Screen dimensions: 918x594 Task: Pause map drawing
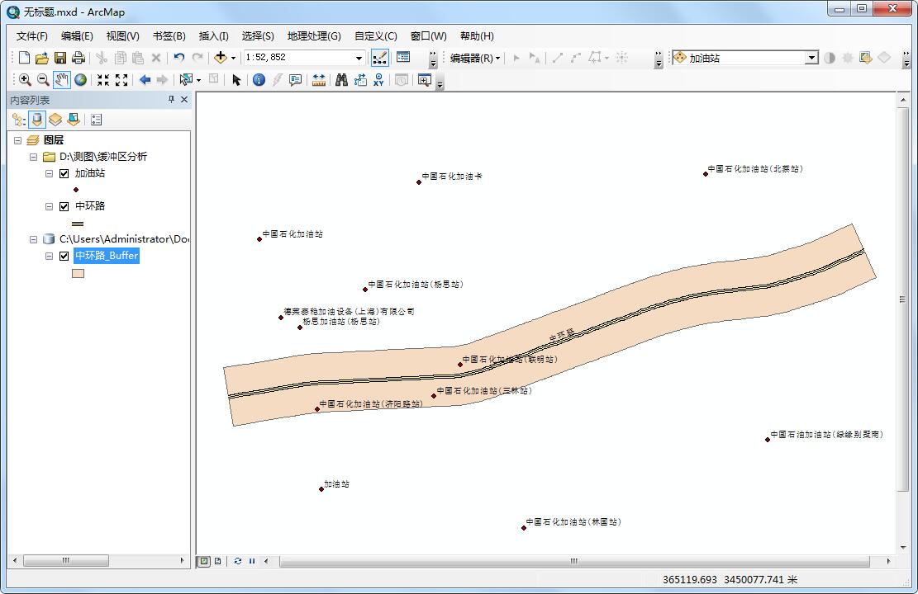[x=252, y=561]
